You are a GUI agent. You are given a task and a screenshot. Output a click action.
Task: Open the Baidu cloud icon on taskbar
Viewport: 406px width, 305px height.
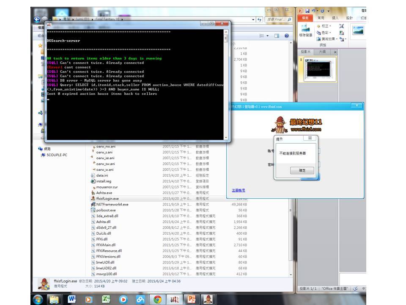[x=140, y=299]
